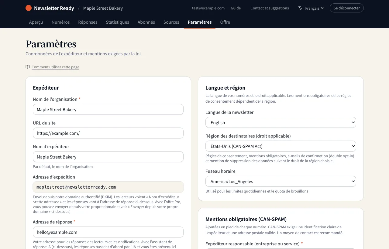Click the timezone hint about limites quotidiennes
Viewport: 389px width, 249px height.
pyautogui.click(x=257, y=191)
